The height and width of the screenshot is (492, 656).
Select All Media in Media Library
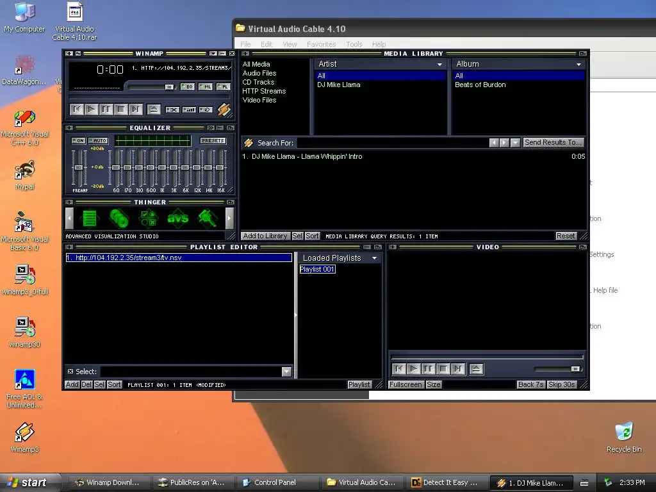[x=256, y=64]
